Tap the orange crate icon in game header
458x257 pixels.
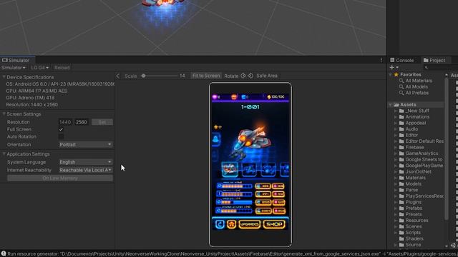pos(234,97)
